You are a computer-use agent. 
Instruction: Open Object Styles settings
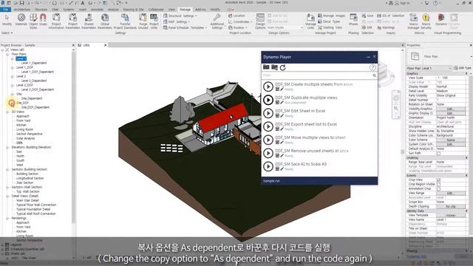coord(33,21)
